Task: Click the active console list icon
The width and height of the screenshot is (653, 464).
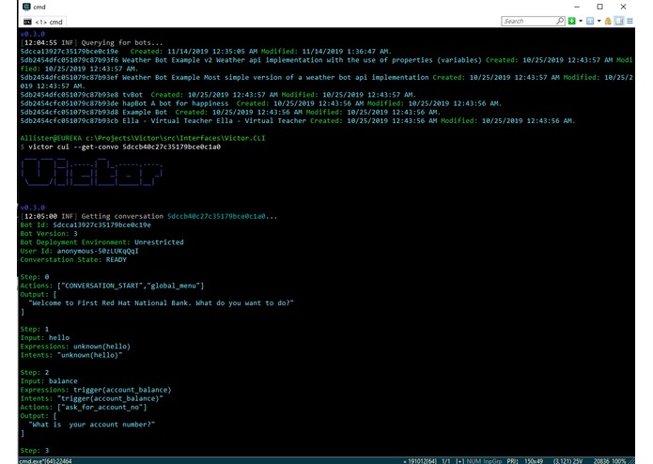Action: (x=590, y=21)
